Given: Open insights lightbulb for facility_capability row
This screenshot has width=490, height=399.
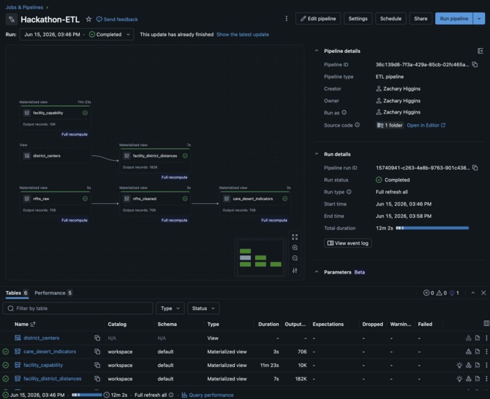Looking at the screenshot, I should 459,365.
